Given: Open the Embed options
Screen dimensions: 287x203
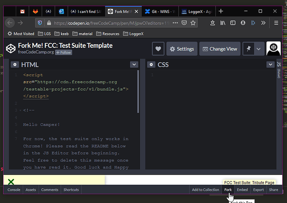Looking at the screenshot, I should pos(242,190).
